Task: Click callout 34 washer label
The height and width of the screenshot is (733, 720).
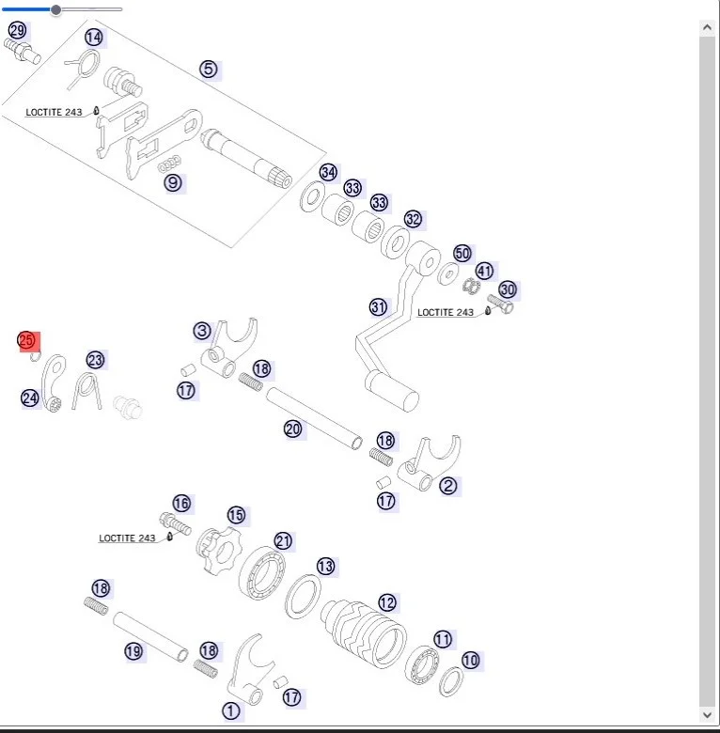Action: [327, 172]
